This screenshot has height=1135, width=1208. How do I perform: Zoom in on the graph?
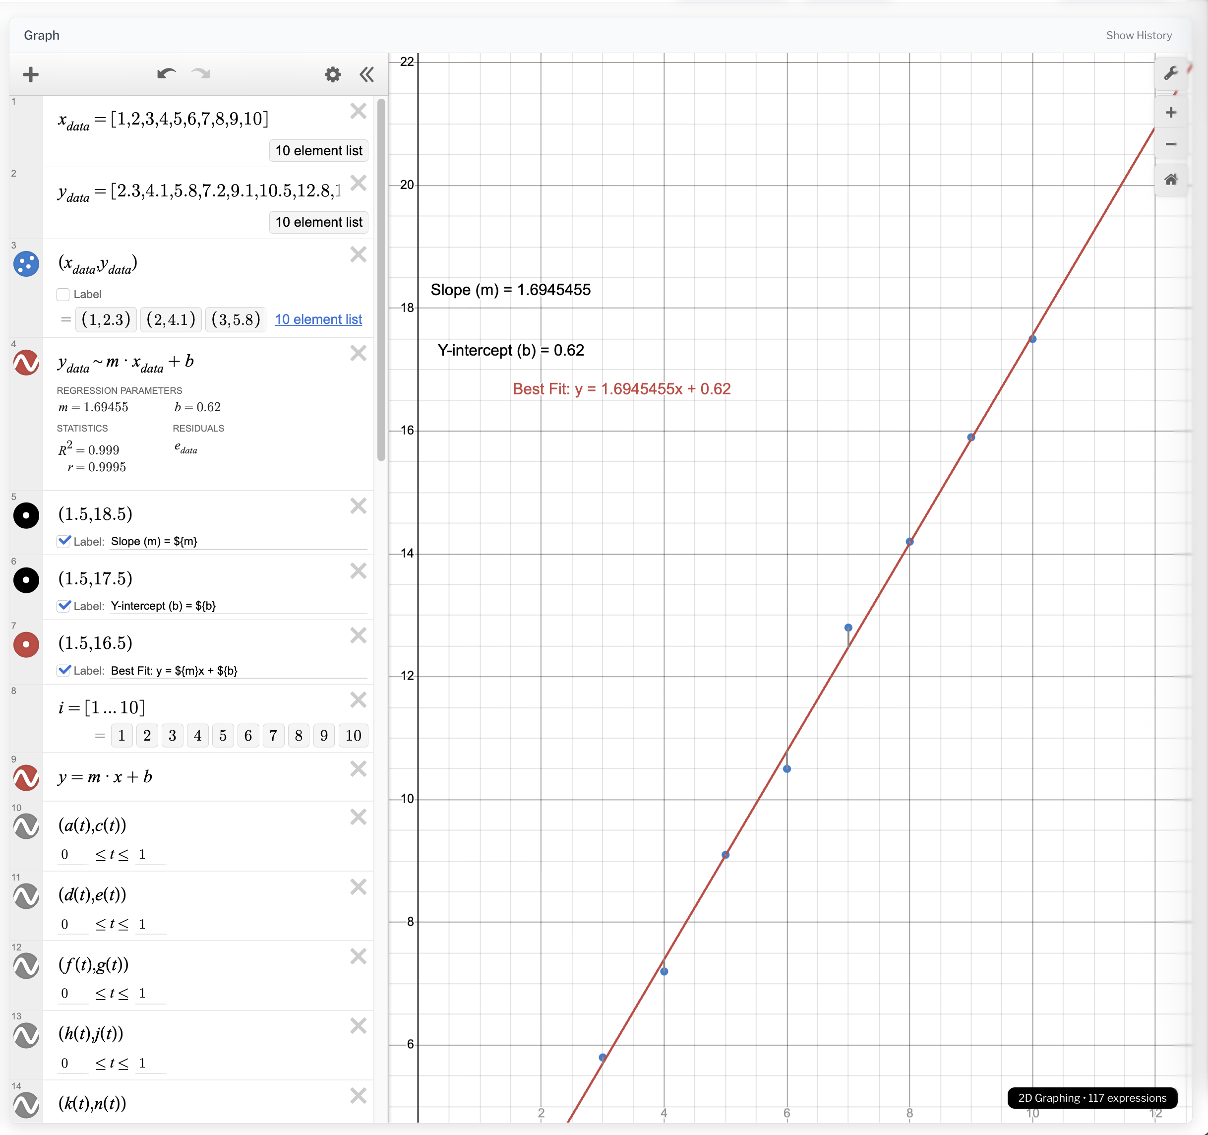point(1170,113)
